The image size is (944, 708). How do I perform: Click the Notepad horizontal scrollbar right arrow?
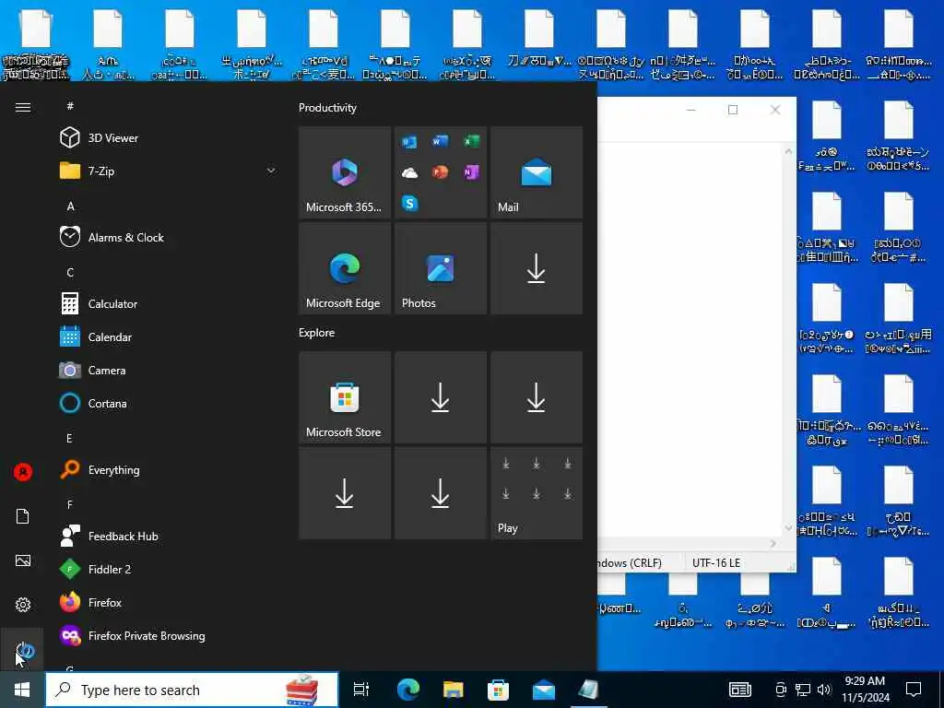[x=773, y=544]
